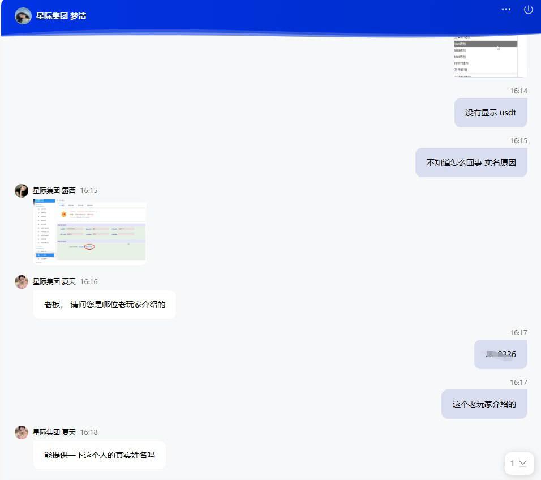This screenshot has width=541, height=480.
Task: Select the message asking 请问您是哪位老玩家介绍的
Action: tap(105, 305)
